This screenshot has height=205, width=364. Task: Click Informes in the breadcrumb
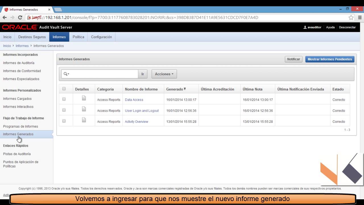[x=22, y=46]
